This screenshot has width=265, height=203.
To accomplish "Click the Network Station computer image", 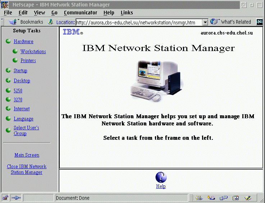I will pyautogui.click(x=156, y=81).
